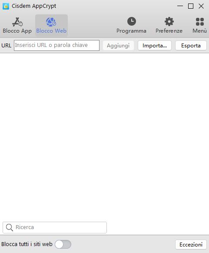The image size is (209, 253).
Task: Click the Cisdem AppCrypt title text
Action: point(34,6)
